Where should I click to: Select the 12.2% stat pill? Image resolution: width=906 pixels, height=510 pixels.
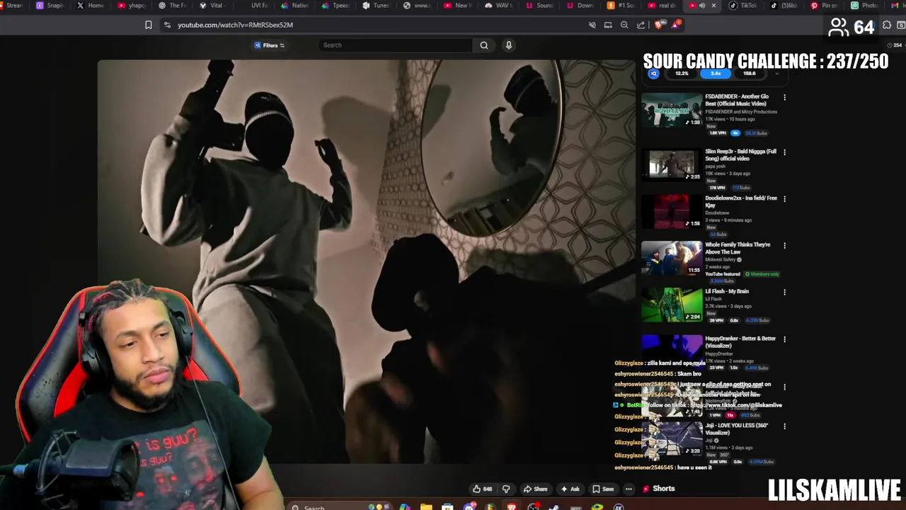pos(682,73)
